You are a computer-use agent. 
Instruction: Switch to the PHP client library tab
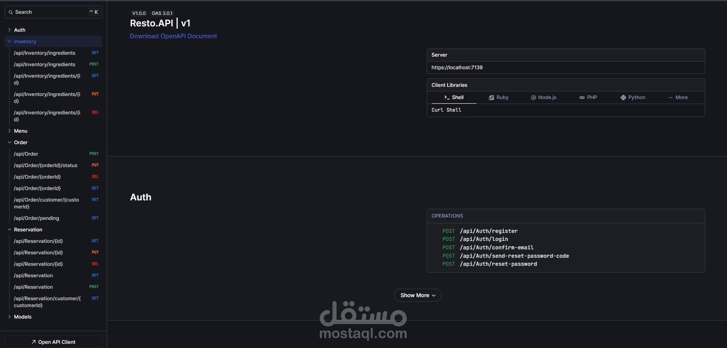click(x=588, y=98)
